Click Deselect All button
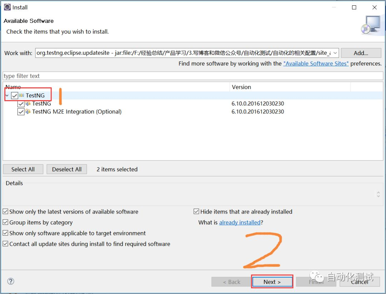Viewport: 386px width, 294px height. [67, 169]
